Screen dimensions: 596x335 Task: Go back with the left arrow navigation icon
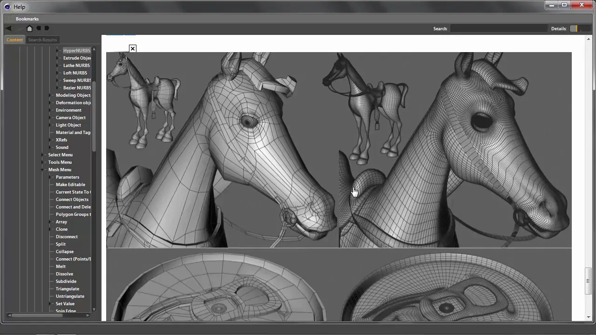[8, 28]
